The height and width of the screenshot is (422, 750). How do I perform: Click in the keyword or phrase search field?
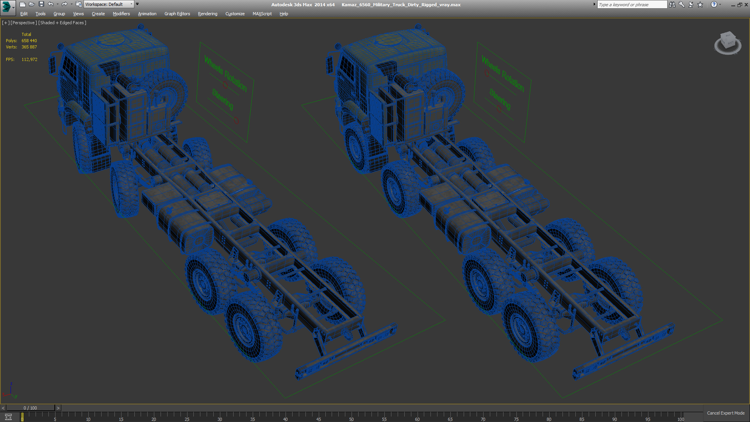point(632,4)
